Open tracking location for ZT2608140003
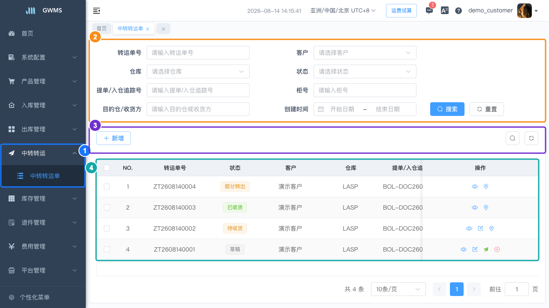 [x=486, y=207]
